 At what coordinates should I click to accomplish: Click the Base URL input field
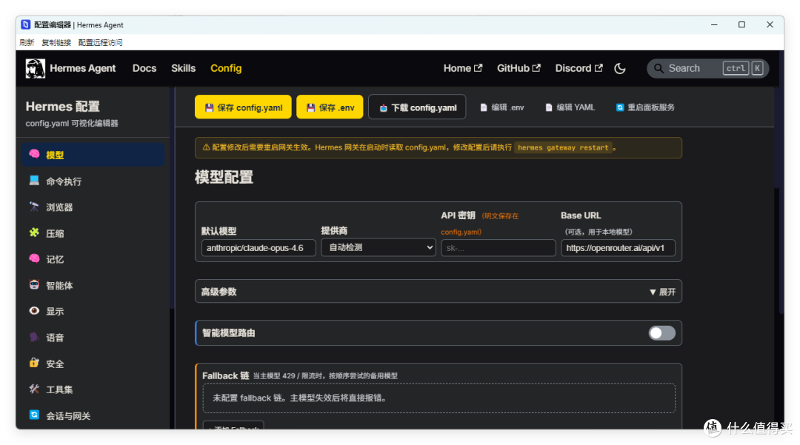point(618,248)
